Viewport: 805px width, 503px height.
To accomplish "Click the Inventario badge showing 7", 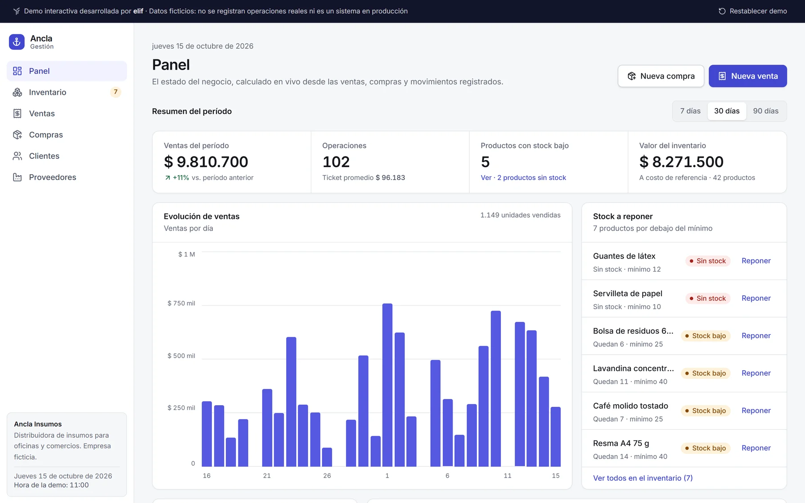I will pos(115,92).
